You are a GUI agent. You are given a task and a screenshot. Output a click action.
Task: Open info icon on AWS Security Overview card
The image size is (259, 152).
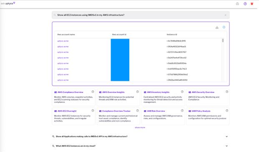[227, 92]
